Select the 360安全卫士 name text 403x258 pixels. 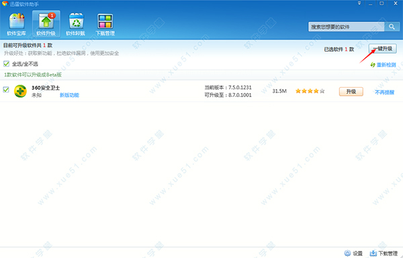(x=46, y=88)
